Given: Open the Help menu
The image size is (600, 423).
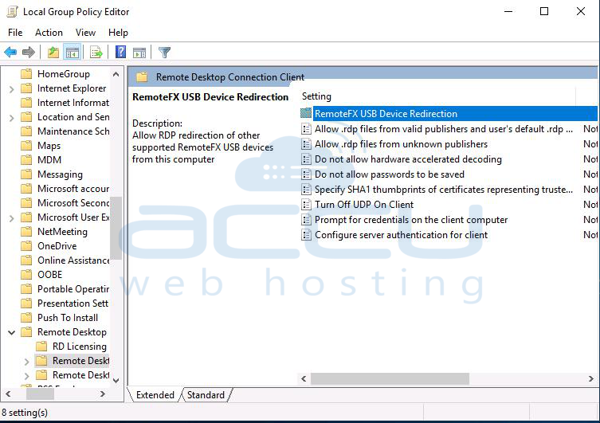Looking at the screenshot, I should click(x=118, y=33).
